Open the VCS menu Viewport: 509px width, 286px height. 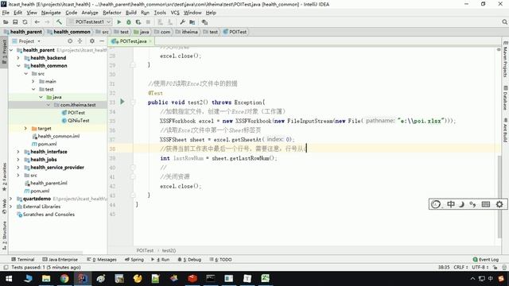pyautogui.click(x=175, y=13)
